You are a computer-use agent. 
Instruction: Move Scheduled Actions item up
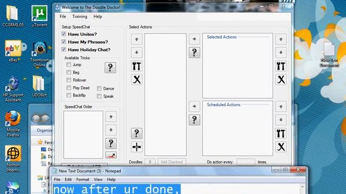point(281,107)
